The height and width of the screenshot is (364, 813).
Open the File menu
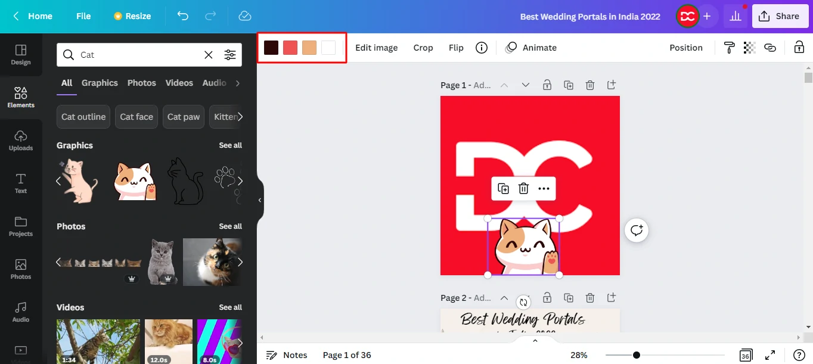point(83,16)
